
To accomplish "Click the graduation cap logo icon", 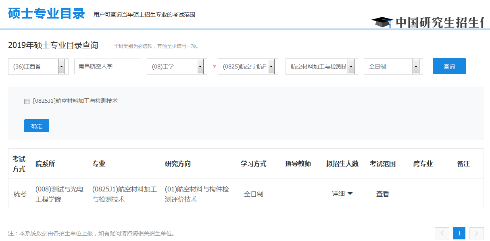I will point(382,22).
